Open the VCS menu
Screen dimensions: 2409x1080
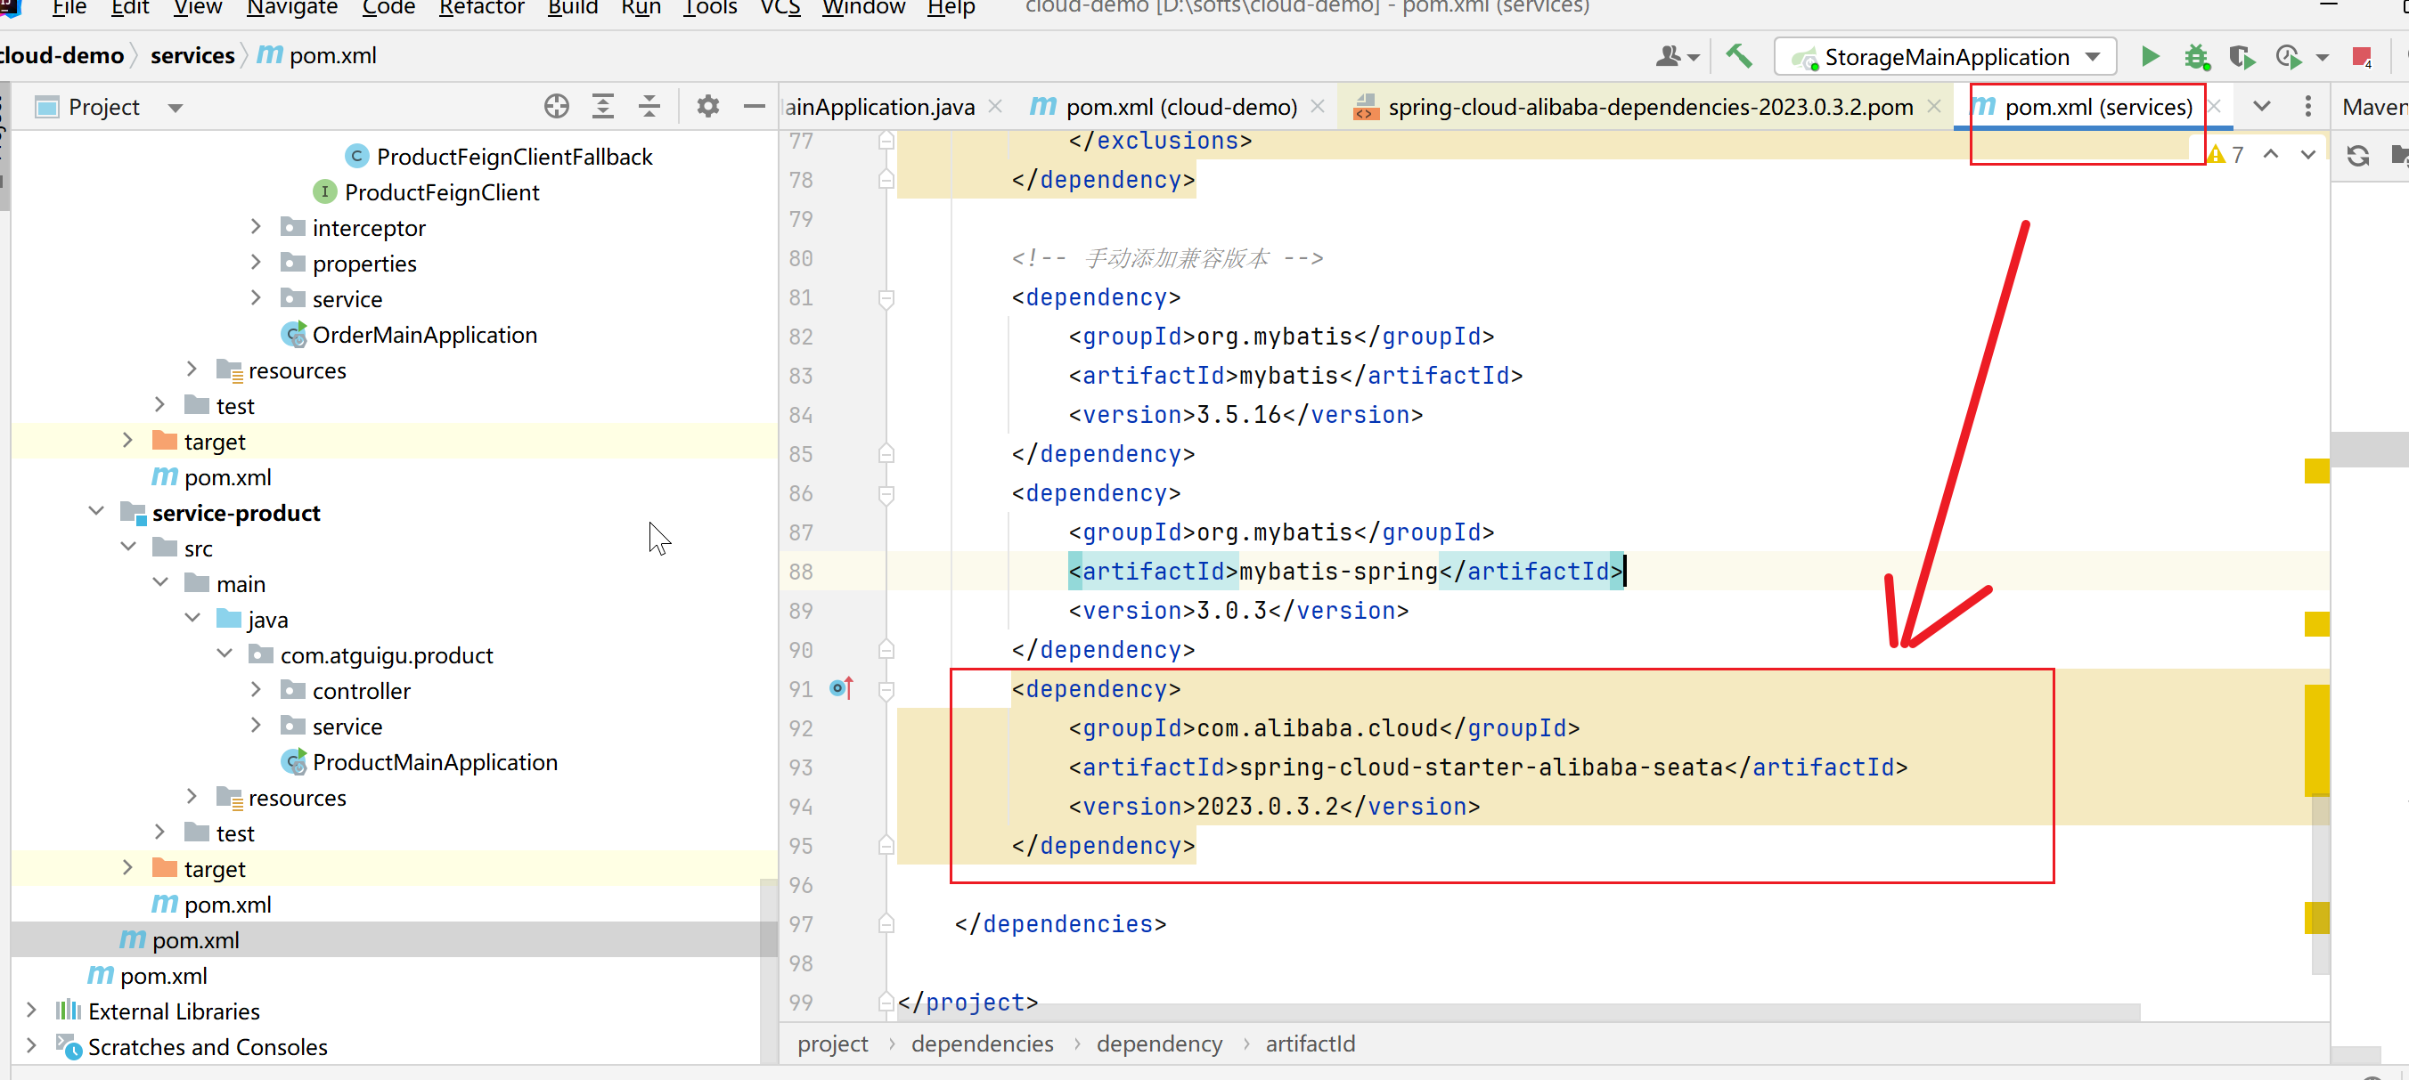[x=780, y=8]
